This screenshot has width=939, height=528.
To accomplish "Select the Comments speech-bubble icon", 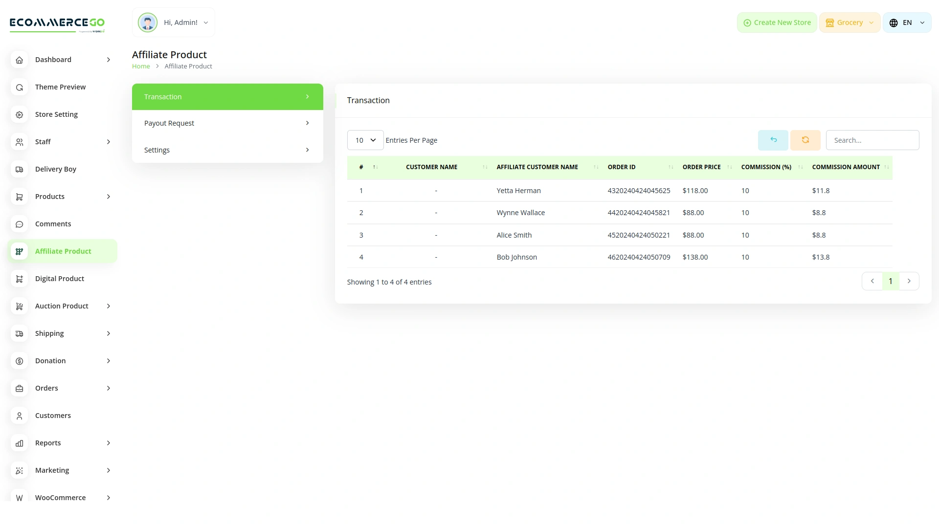I will click(19, 224).
